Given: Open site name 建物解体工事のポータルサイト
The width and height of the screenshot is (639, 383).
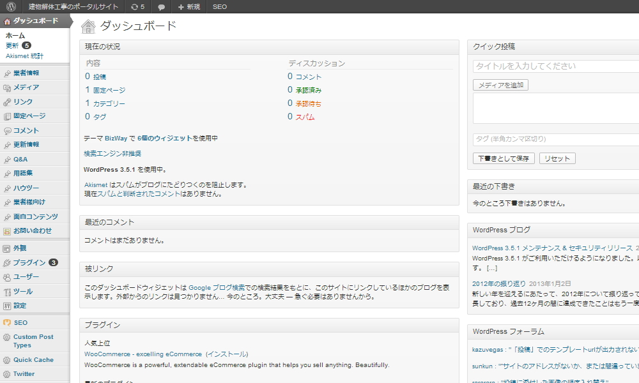Looking at the screenshot, I should 73,6.
